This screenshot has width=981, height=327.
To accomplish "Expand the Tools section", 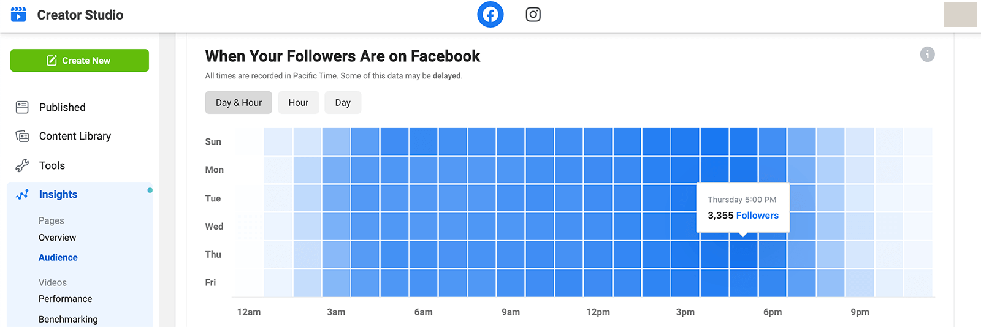I will point(52,165).
